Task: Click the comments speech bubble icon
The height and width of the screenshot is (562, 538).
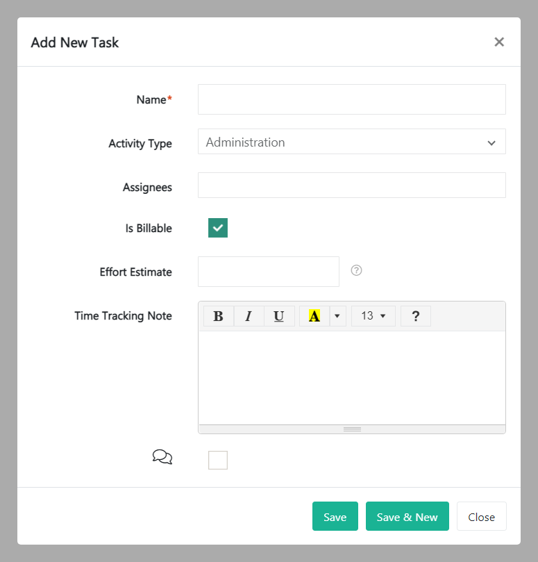Action: (x=162, y=456)
